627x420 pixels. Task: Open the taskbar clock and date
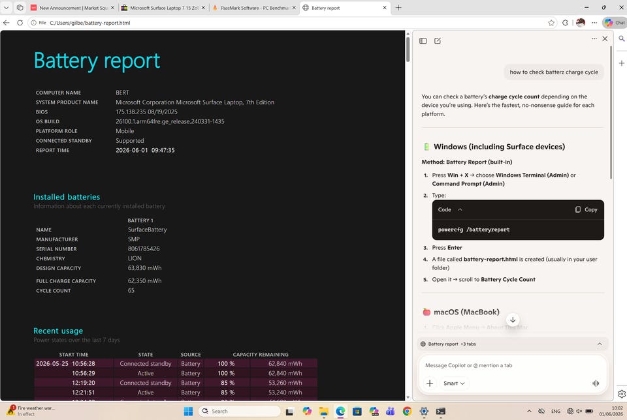pyautogui.click(x=611, y=412)
